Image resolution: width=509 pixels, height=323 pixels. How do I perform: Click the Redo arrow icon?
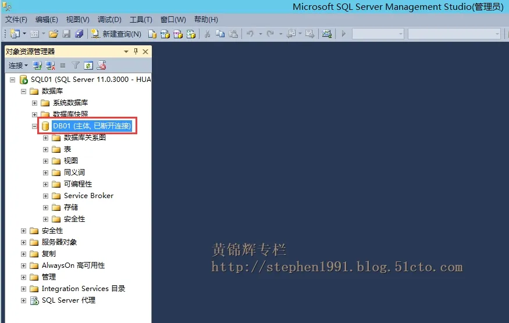[x=270, y=33]
